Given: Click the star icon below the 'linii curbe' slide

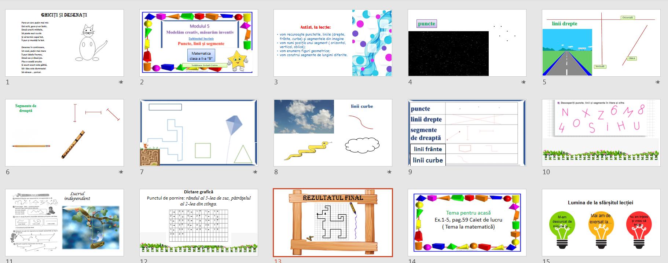Looking at the screenshot, I should click(389, 172).
